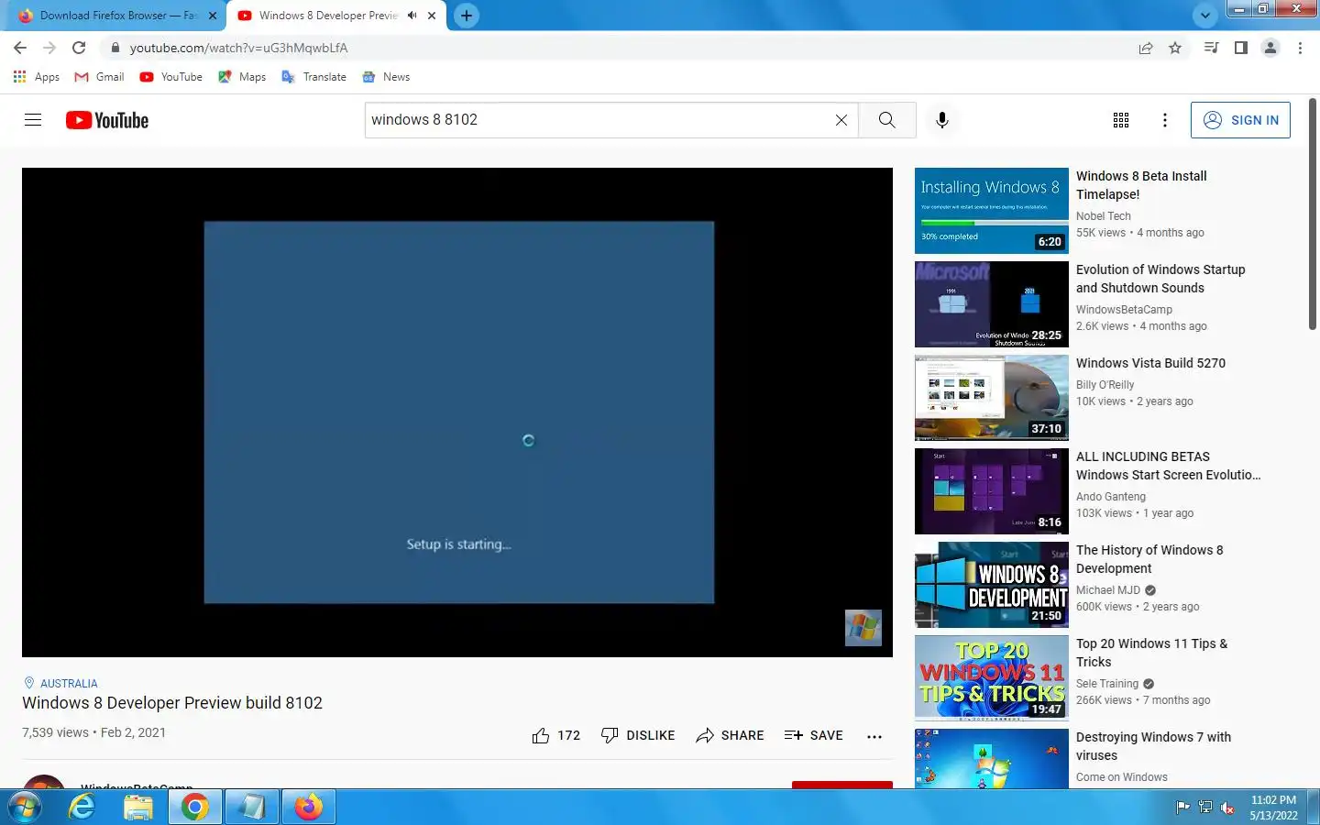
Task: Open the Gmail bookmark
Action: [99, 77]
